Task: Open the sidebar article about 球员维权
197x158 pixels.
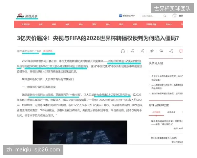Action: coord(167,93)
